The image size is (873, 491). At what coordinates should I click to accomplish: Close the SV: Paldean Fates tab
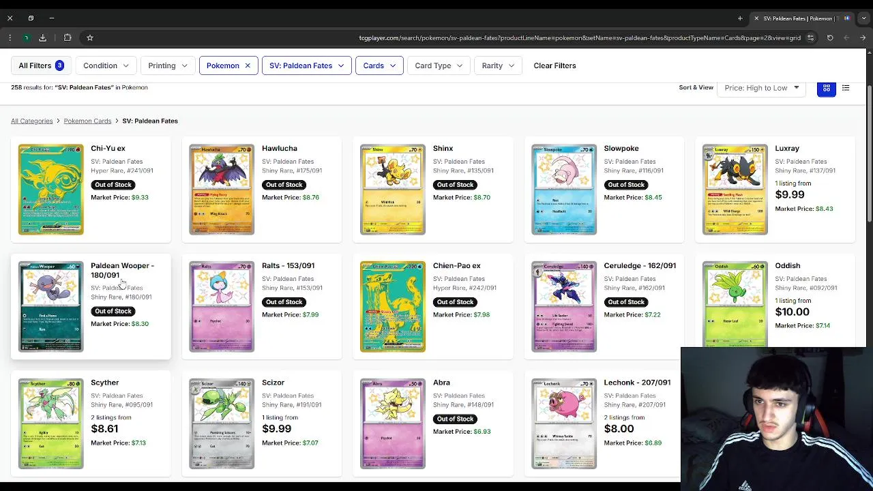756,18
